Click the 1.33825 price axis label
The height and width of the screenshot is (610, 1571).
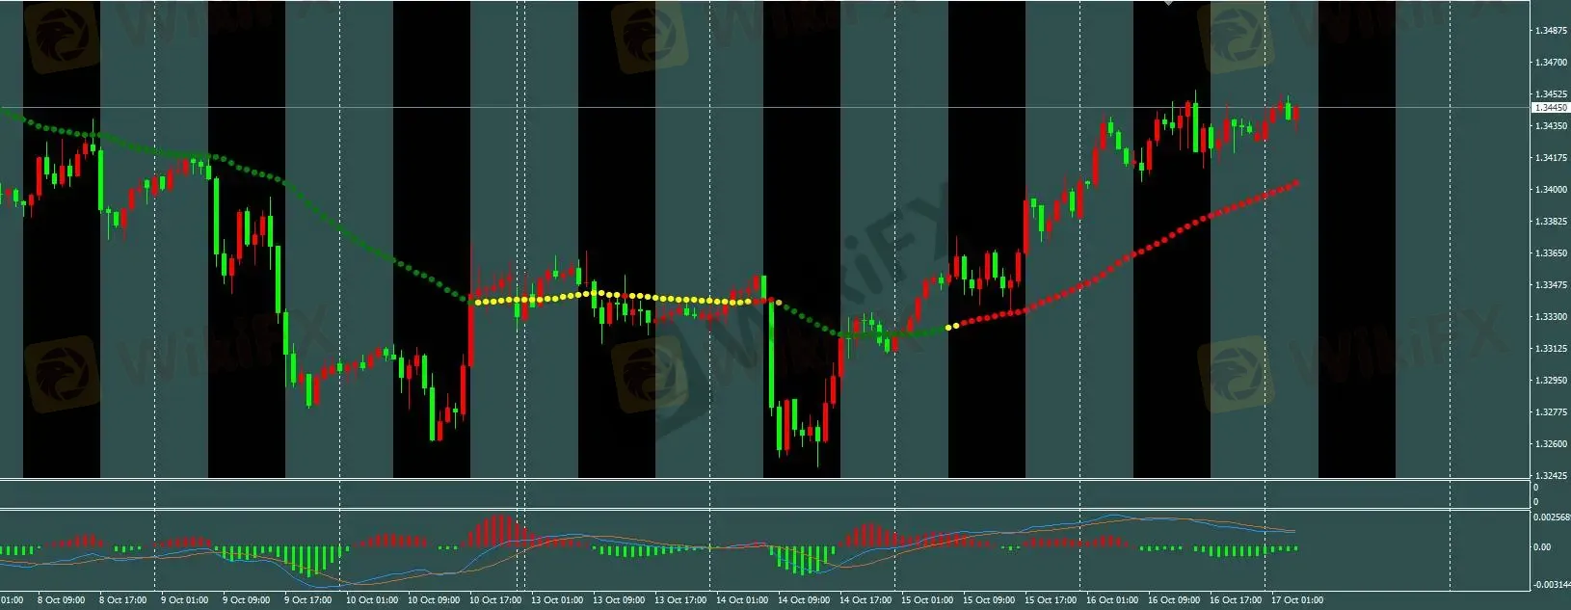(1551, 222)
